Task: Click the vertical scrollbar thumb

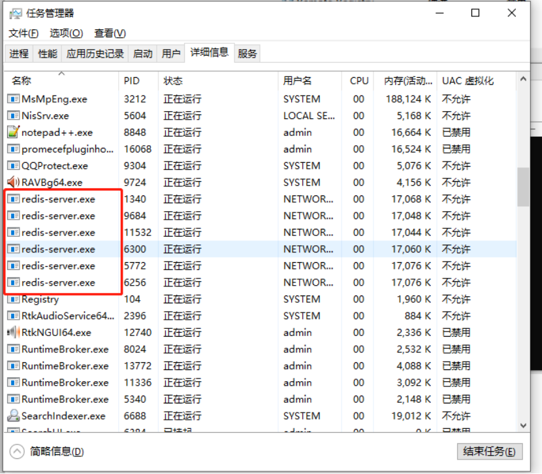Action: click(523, 187)
